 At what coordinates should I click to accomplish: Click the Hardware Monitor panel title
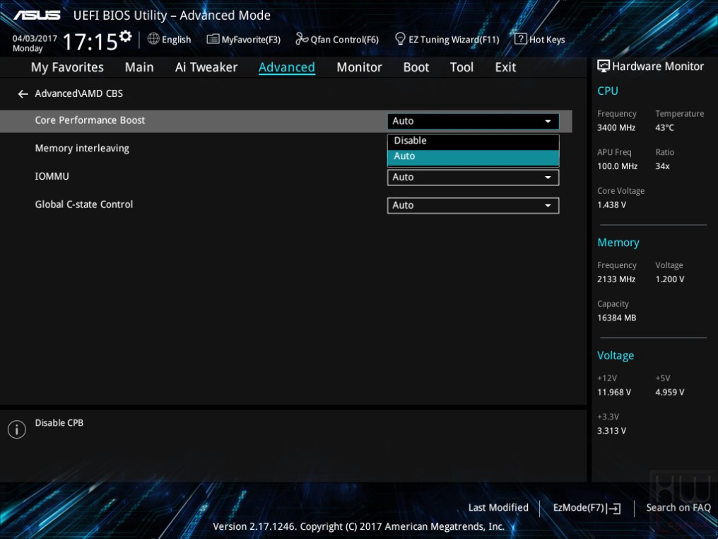657,66
